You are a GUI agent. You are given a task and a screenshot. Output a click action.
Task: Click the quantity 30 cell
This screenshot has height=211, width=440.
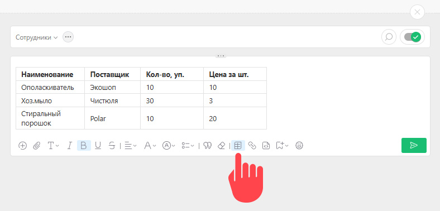tap(172, 100)
